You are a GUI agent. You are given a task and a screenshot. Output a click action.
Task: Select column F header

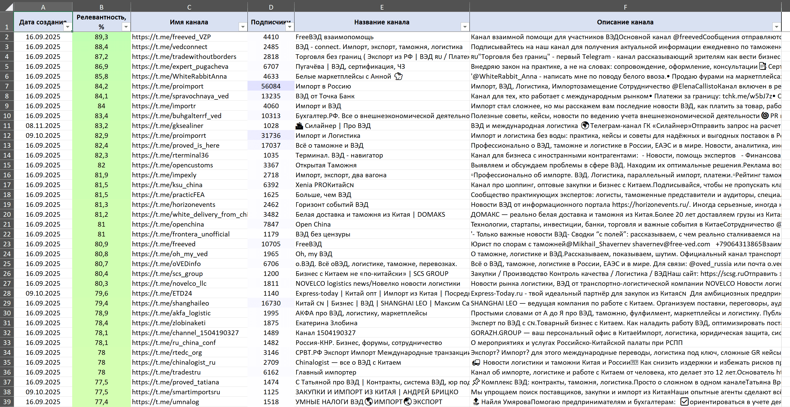point(625,7)
